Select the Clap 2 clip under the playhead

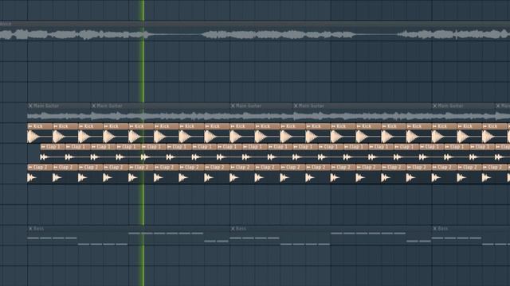coord(141,174)
